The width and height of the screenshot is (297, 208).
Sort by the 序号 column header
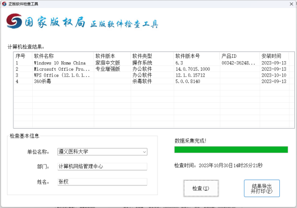point(23,56)
